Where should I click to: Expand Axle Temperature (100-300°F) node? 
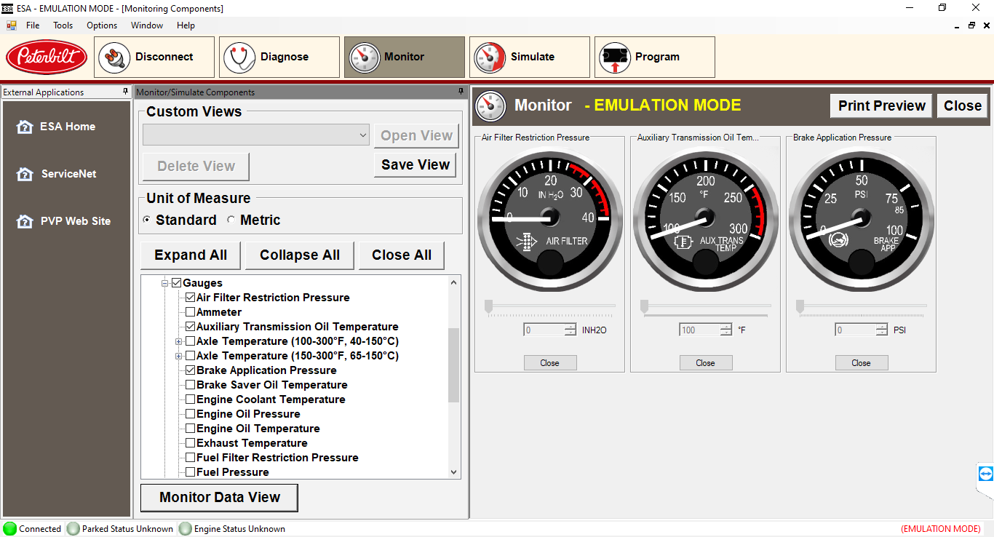178,341
